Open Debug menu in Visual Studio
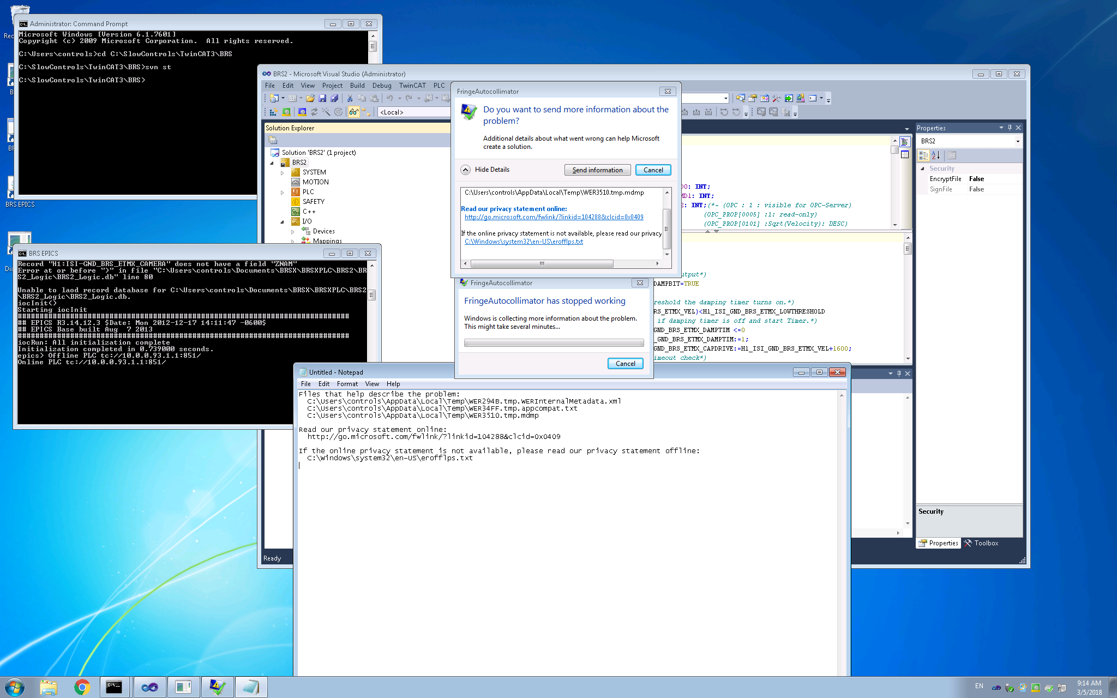This screenshot has height=698, width=1117. click(x=382, y=86)
